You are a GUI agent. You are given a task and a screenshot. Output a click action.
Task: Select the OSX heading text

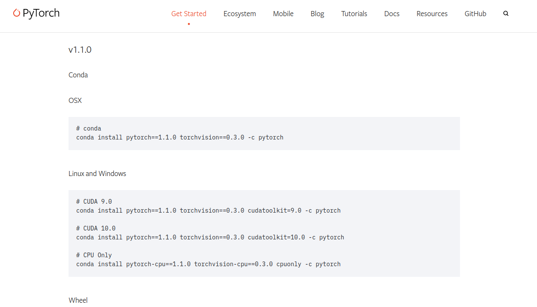pyautogui.click(x=75, y=100)
